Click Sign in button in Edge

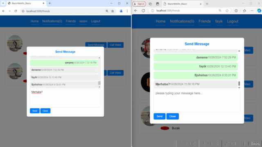[x=139, y=4]
